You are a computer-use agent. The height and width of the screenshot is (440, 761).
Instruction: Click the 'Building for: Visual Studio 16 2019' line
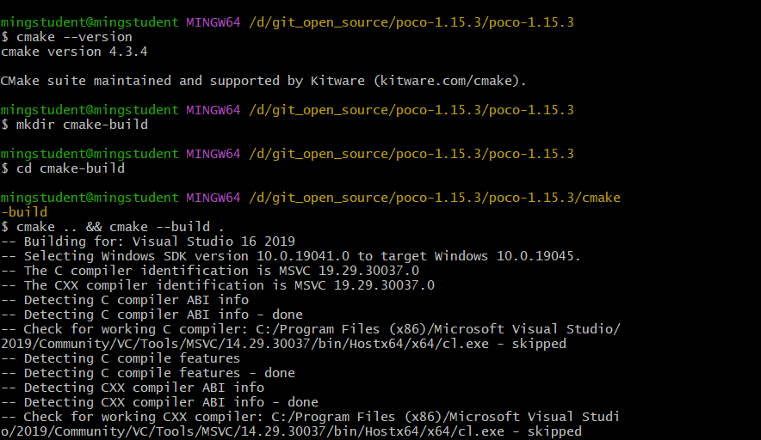(x=148, y=241)
